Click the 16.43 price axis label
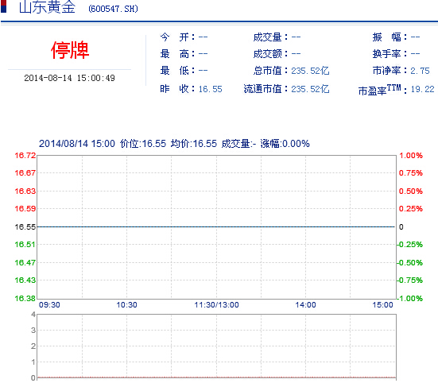The image size is (438, 383). 25,280
